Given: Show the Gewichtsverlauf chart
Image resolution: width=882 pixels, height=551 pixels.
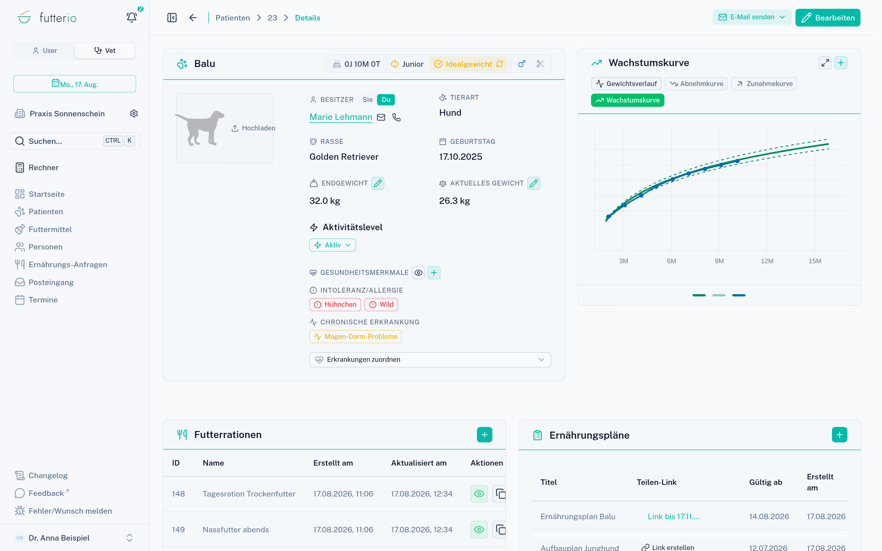Looking at the screenshot, I should (626, 84).
